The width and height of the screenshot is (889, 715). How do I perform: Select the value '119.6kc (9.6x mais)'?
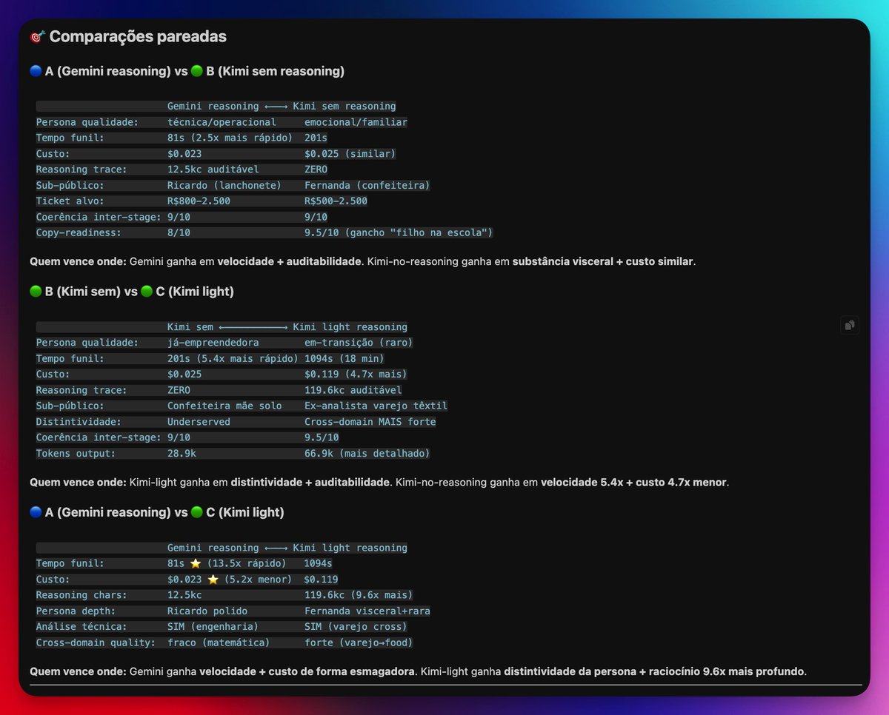click(359, 595)
